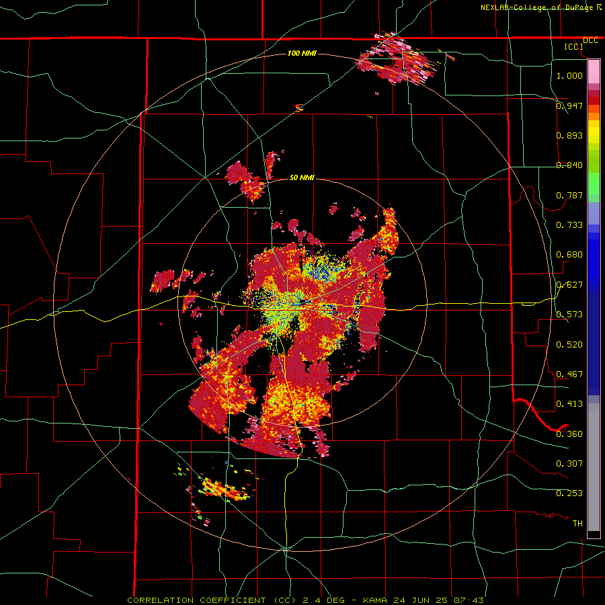Click the 07:43 timestamp text

(x=468, y=600)
